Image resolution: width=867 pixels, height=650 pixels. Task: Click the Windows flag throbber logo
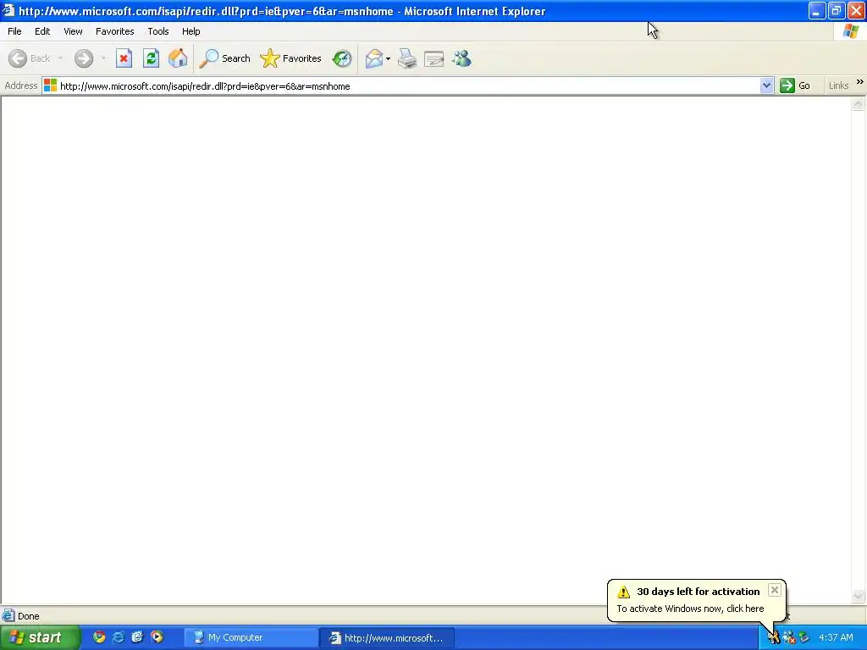[851, 31]
